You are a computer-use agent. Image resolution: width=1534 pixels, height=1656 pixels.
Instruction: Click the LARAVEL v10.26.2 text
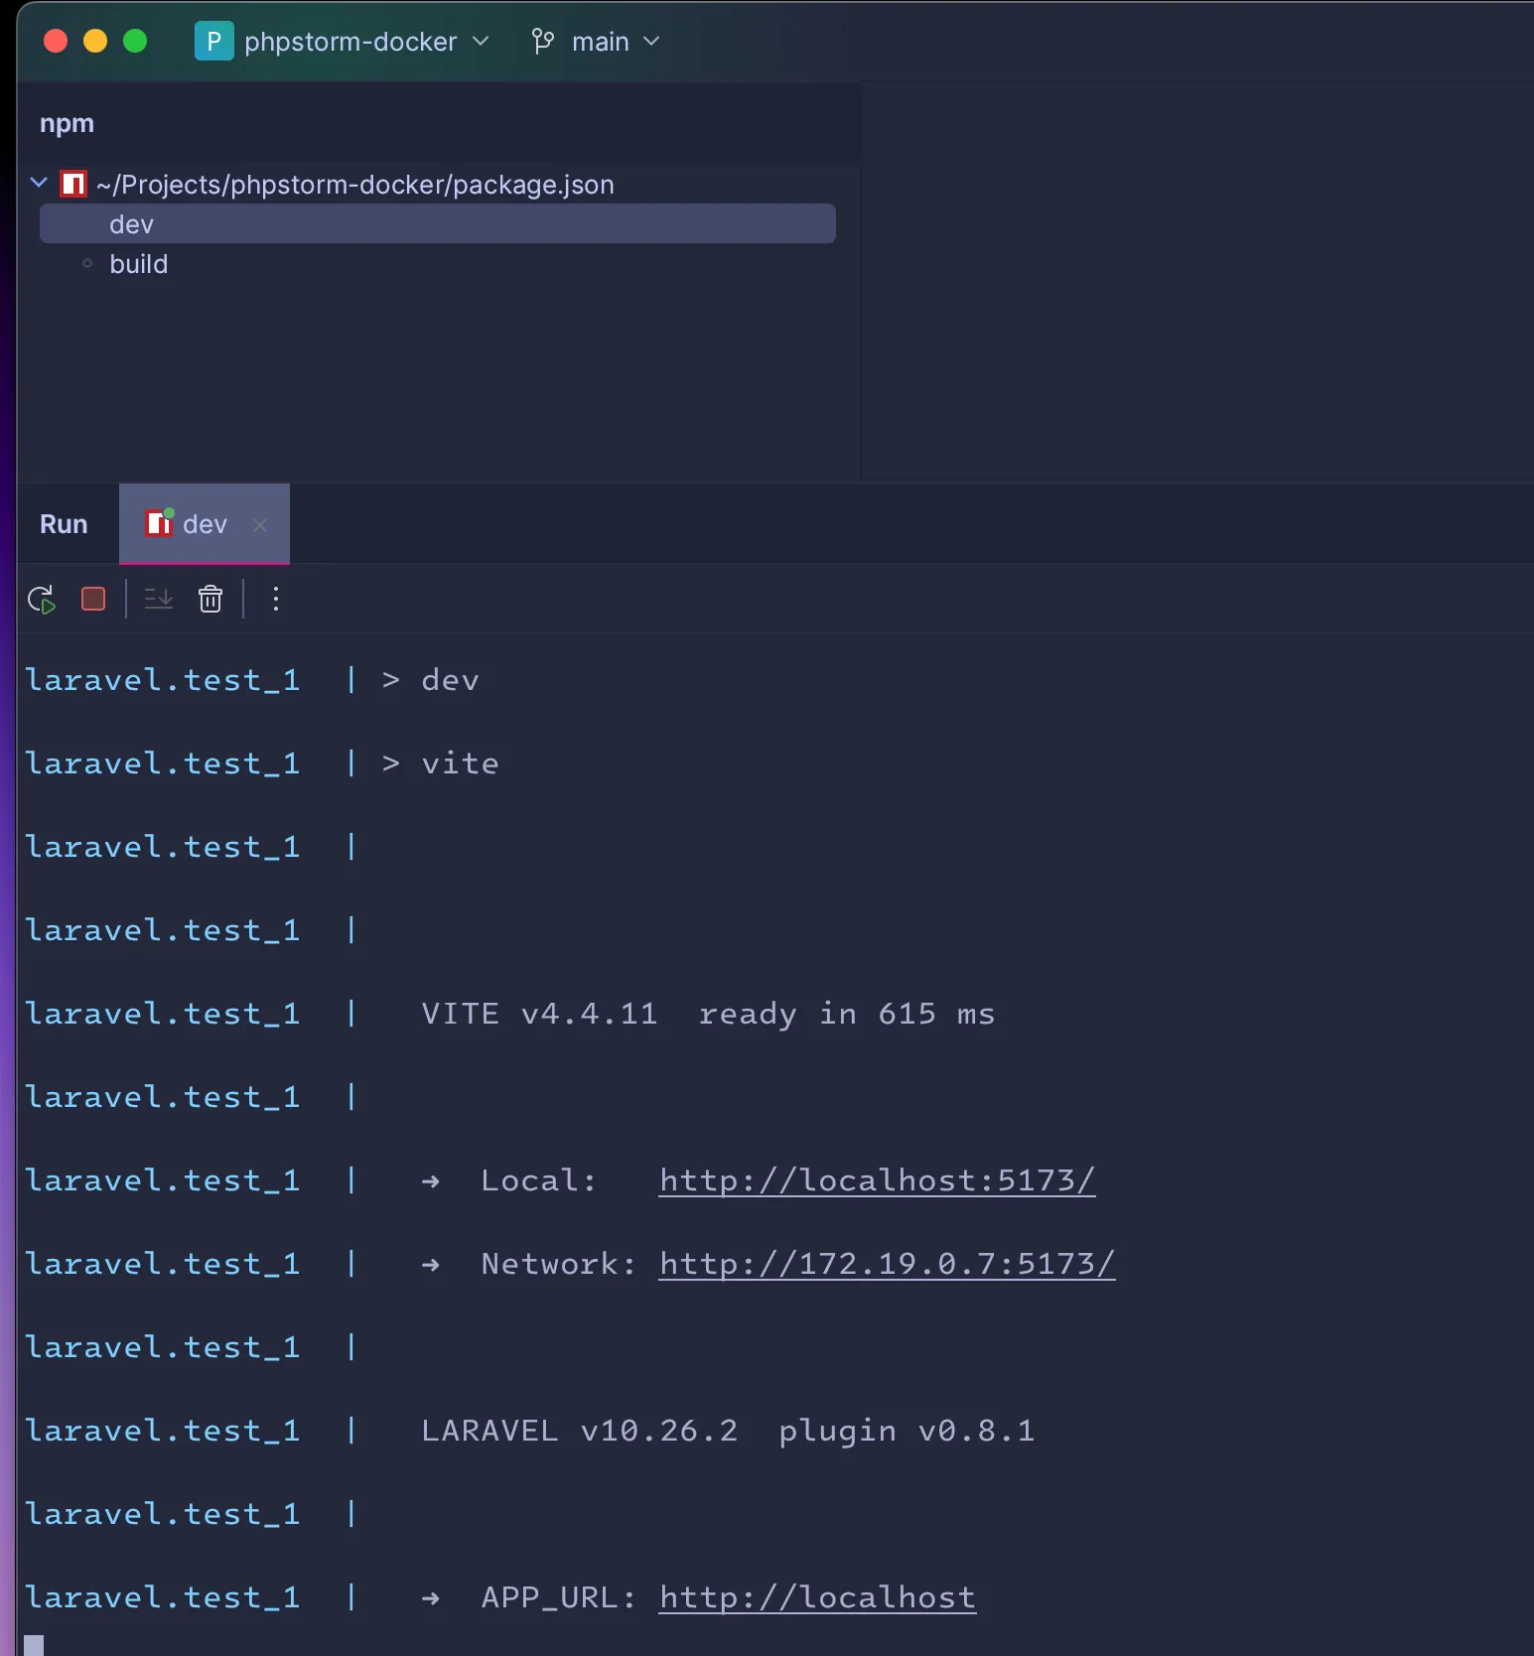coord(580,1431)
